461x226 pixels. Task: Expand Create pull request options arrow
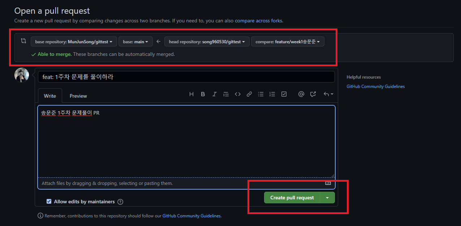point(327,198)
